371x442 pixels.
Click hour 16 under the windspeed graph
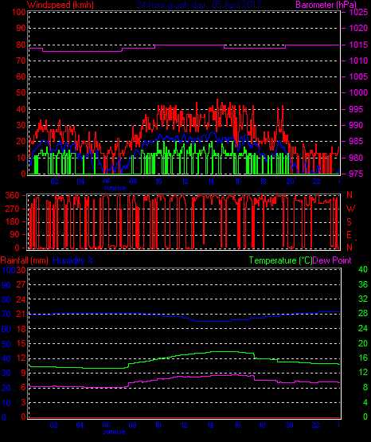(238, 182)
